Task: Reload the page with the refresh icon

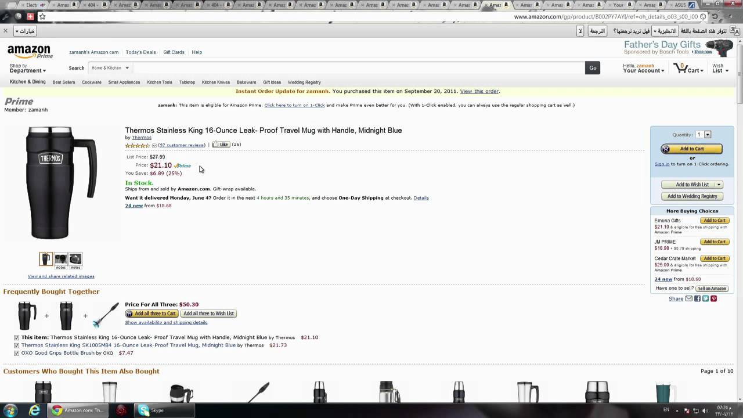Action: pyautogui.click(x=715, y=16)
